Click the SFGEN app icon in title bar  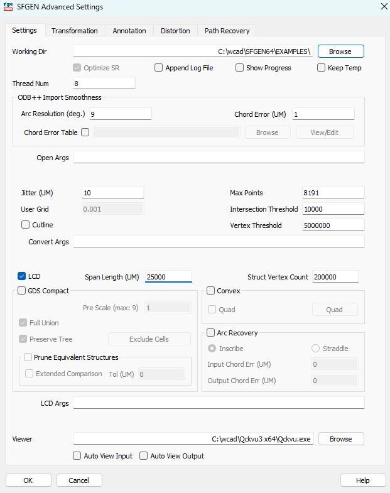(x=8, y=7)
